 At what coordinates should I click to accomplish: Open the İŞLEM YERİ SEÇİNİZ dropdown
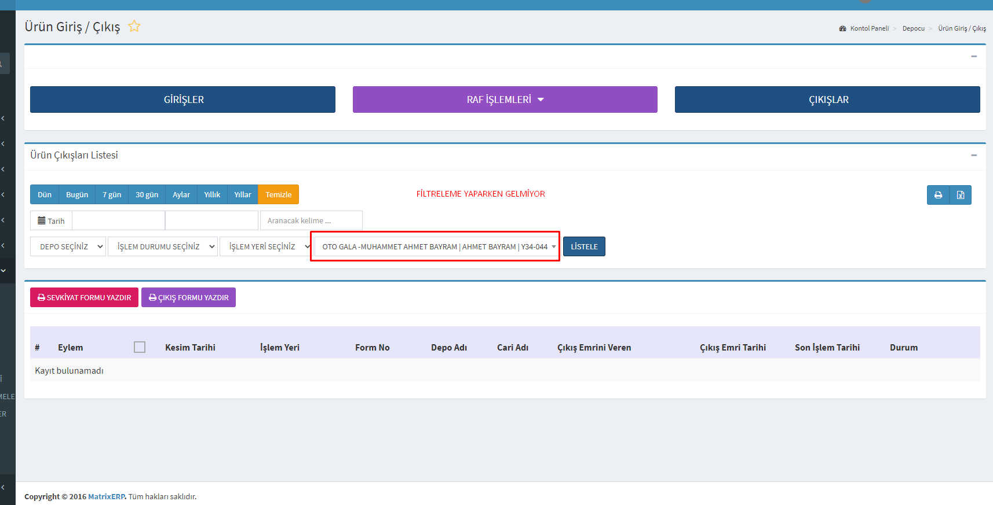(265, 246)
